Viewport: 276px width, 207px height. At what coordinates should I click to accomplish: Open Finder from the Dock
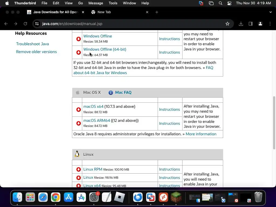(18, 197)
